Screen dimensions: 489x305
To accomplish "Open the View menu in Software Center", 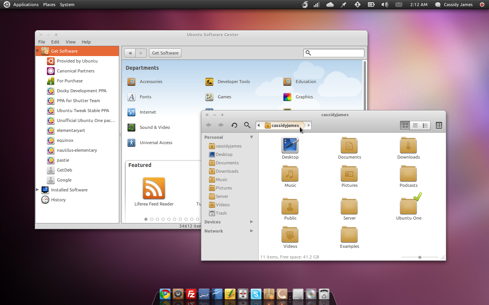I will tap(71, 42).
